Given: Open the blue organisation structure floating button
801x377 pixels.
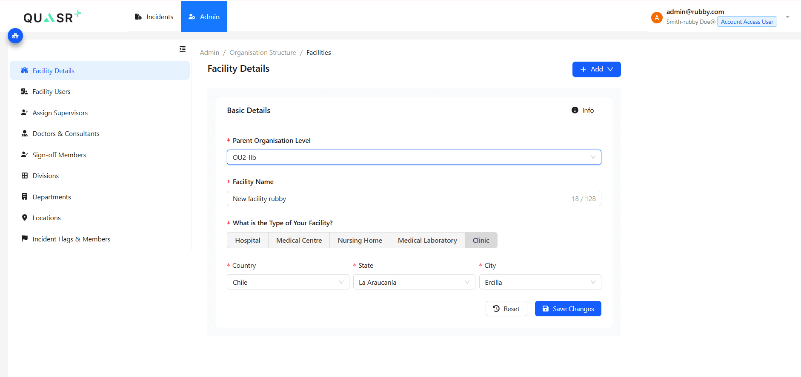Looking at the screenshot, I should pos(15,36).
